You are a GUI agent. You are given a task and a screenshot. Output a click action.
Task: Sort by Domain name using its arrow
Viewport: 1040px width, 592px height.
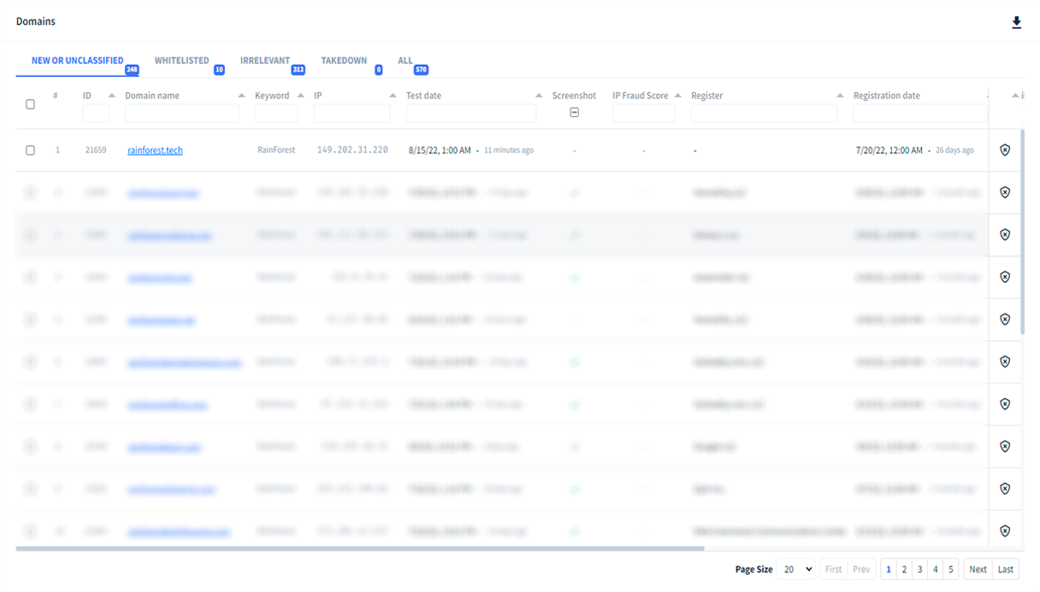tap(241, 96)
